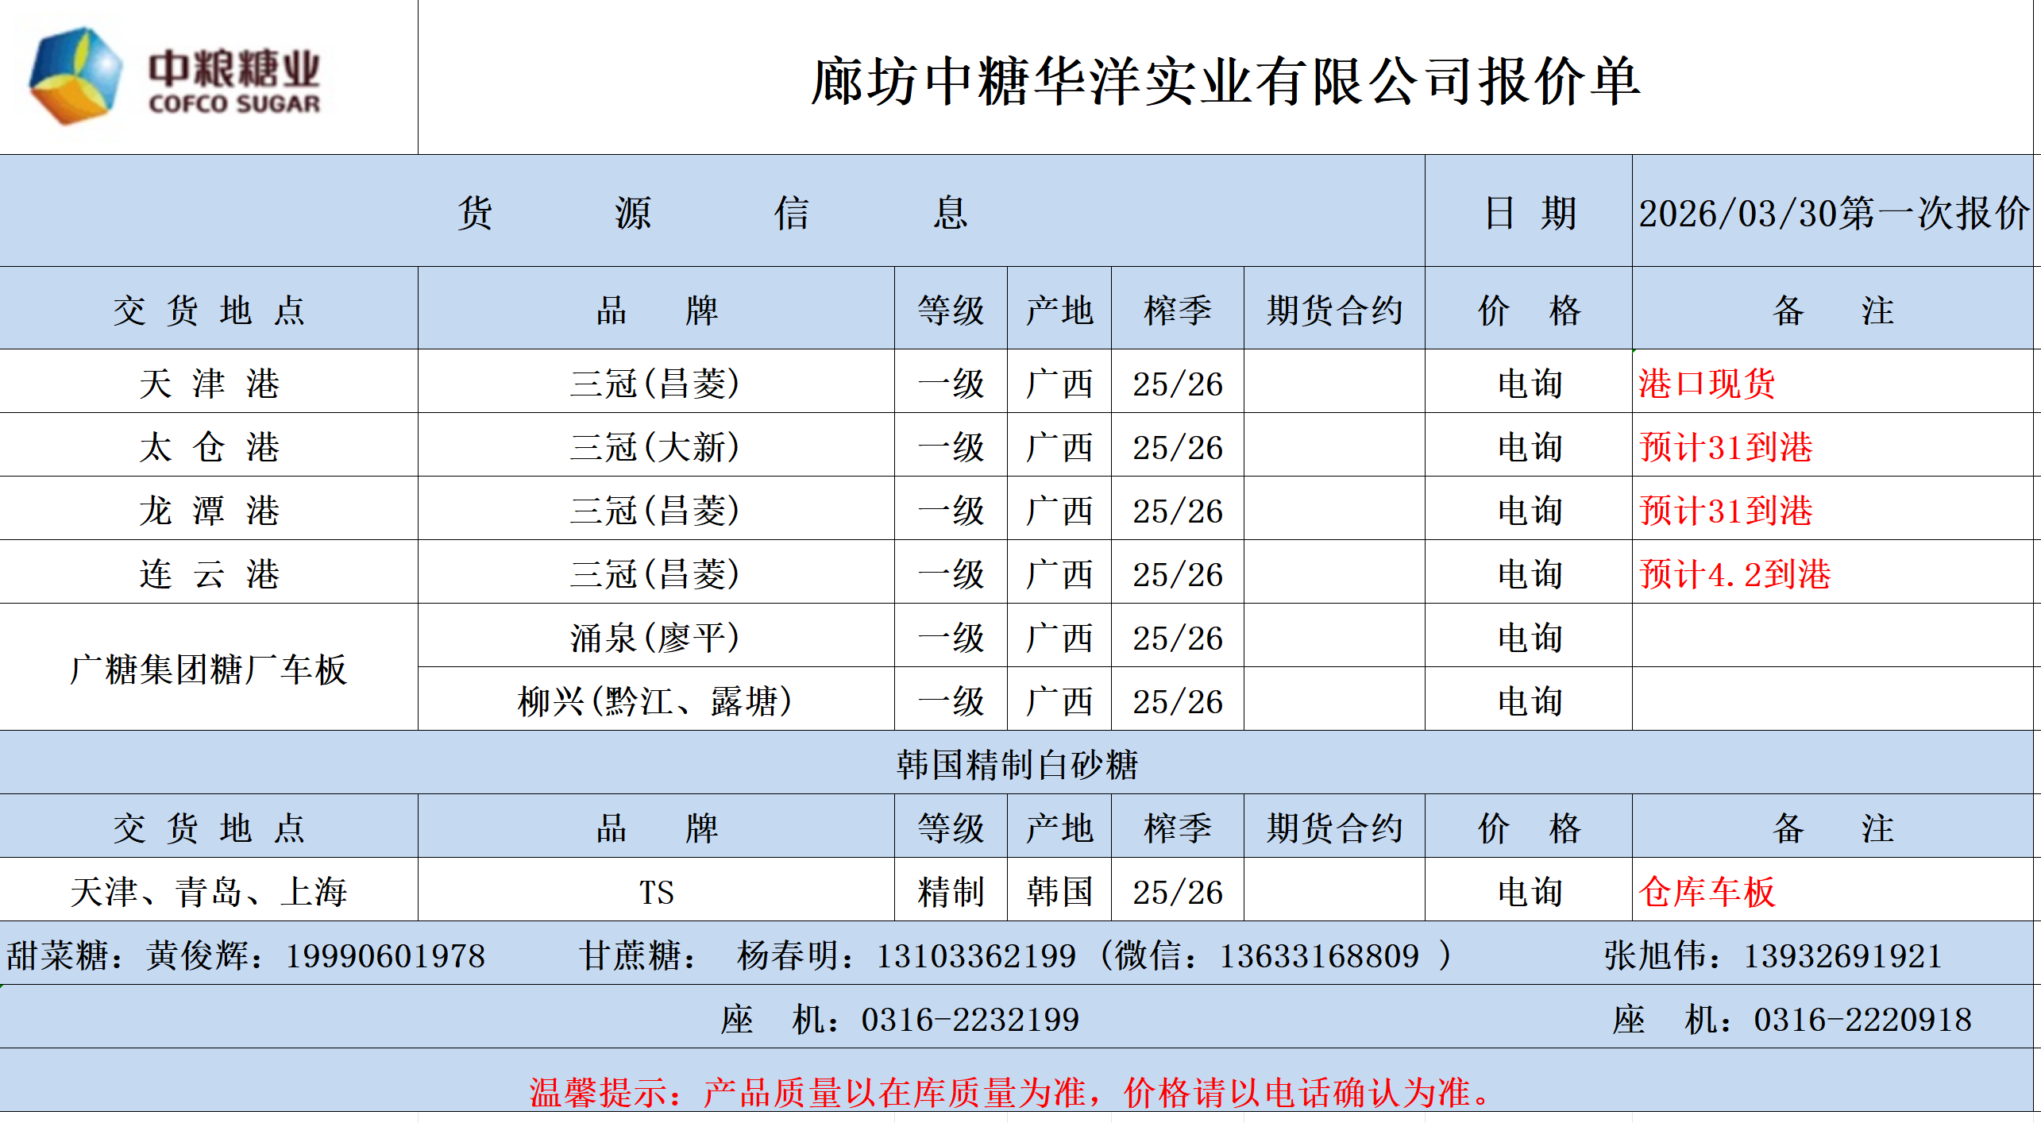Select the 龙潭港 delivery location cell

pos(209,510)
